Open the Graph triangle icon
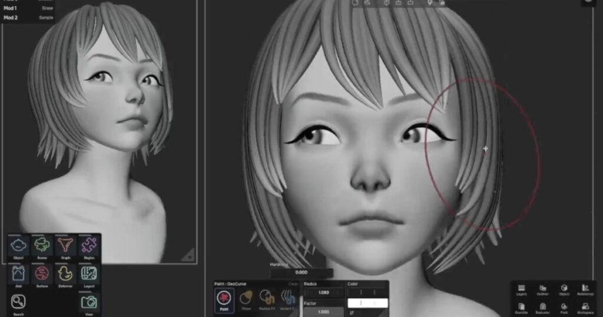603x317 pixels. pos(65,245)
